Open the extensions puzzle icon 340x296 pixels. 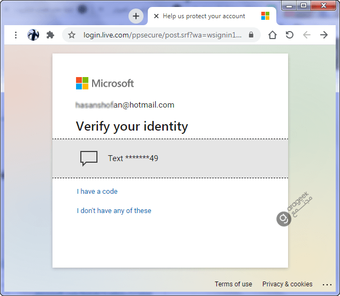(x=50, y=35)
